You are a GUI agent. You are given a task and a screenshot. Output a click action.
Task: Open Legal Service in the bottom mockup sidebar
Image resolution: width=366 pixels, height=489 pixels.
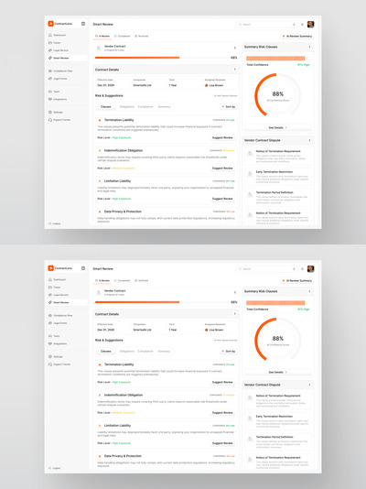click(x=59, y=295)
